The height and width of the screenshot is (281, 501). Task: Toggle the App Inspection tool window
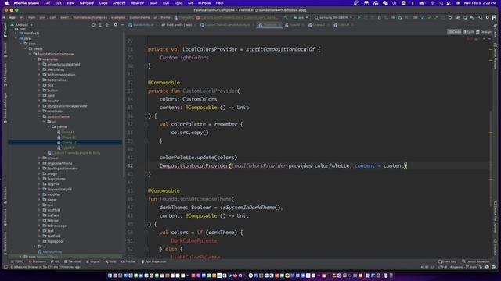click(153, 261)
